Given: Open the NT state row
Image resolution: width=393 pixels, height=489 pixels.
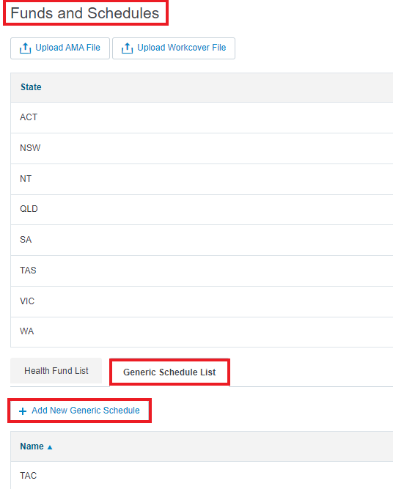Looking at the screenshot, I should [202, 179].
